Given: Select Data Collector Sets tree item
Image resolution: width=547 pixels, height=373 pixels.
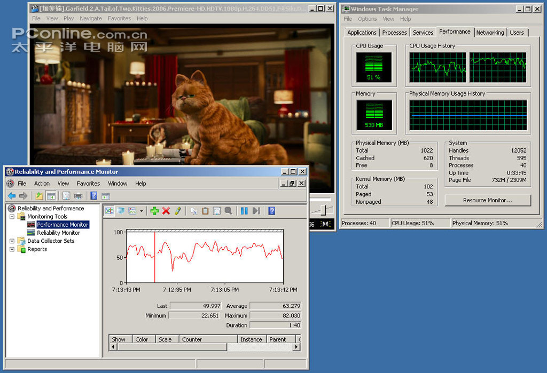Looking at the screenshot, I should [51, 241].
